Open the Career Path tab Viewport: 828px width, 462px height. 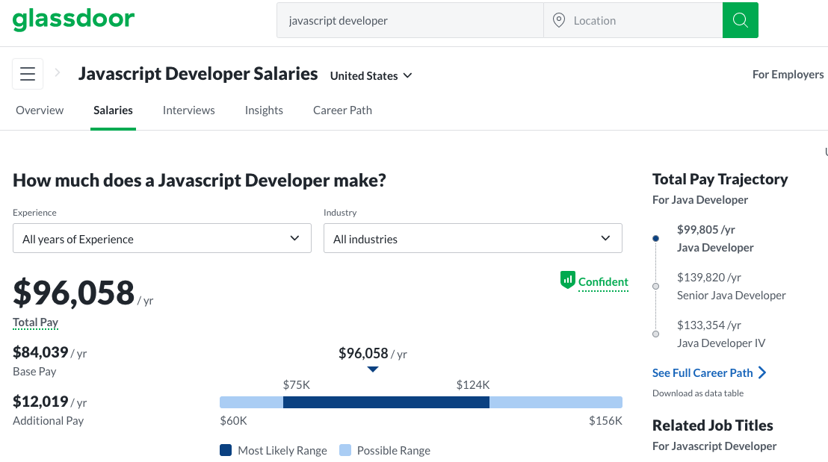coord(343,110)
